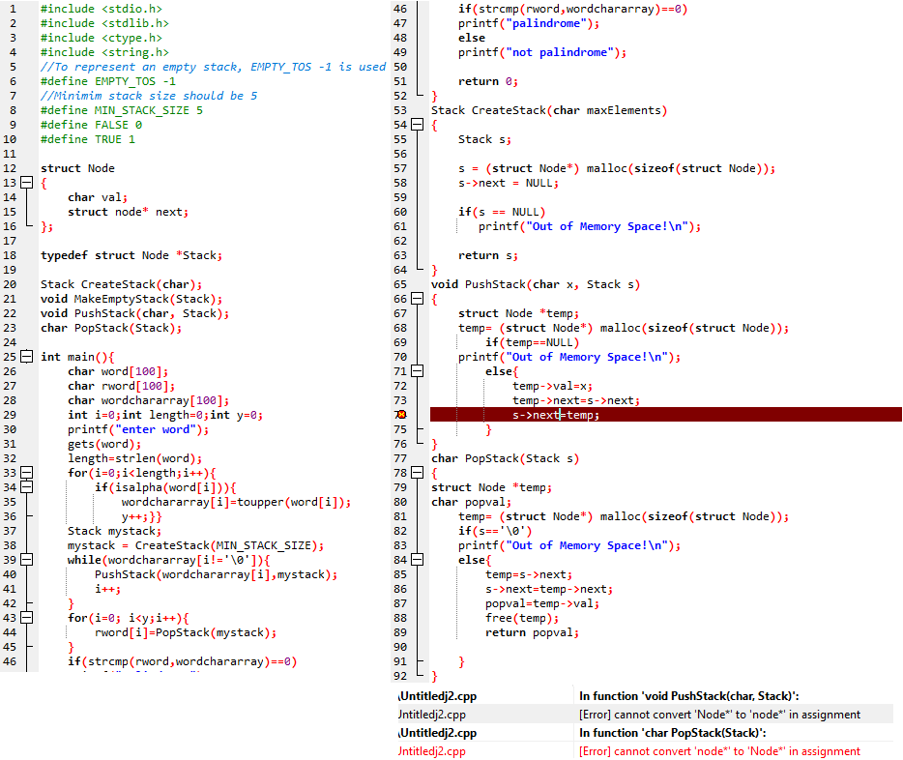Collapse the else block fold inside PushStack

pos(416,371)
